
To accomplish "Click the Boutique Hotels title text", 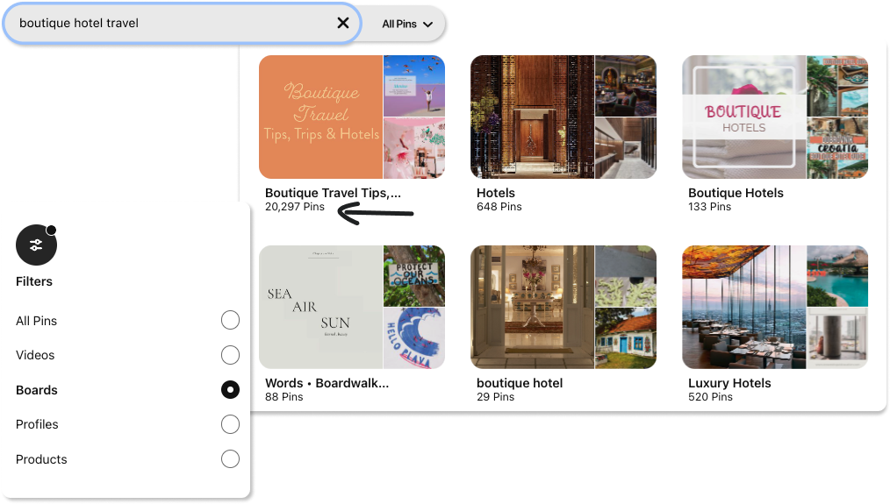I will [736, 193].
